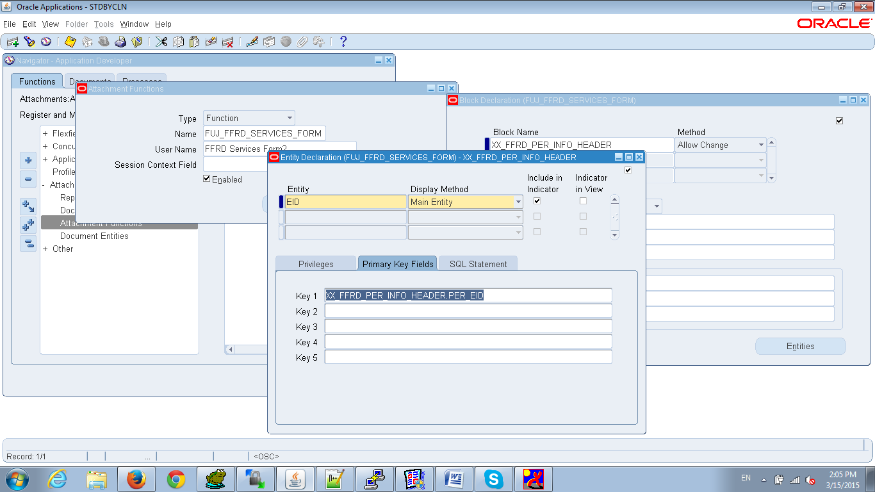Click the Entity field containing EID

tap(346, 202)
